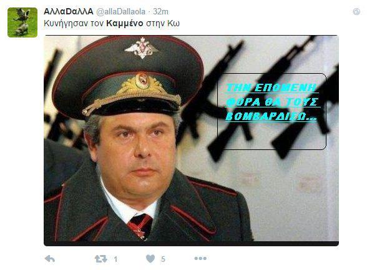Click the red striped tie in the photo

140,225
